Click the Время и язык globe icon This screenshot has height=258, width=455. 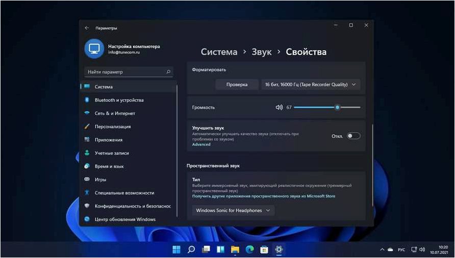point(87,166)
